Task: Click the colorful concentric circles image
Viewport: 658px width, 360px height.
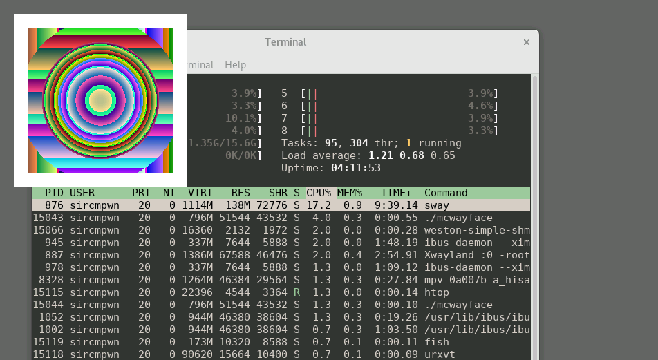Action: click(x=100, y=100)
